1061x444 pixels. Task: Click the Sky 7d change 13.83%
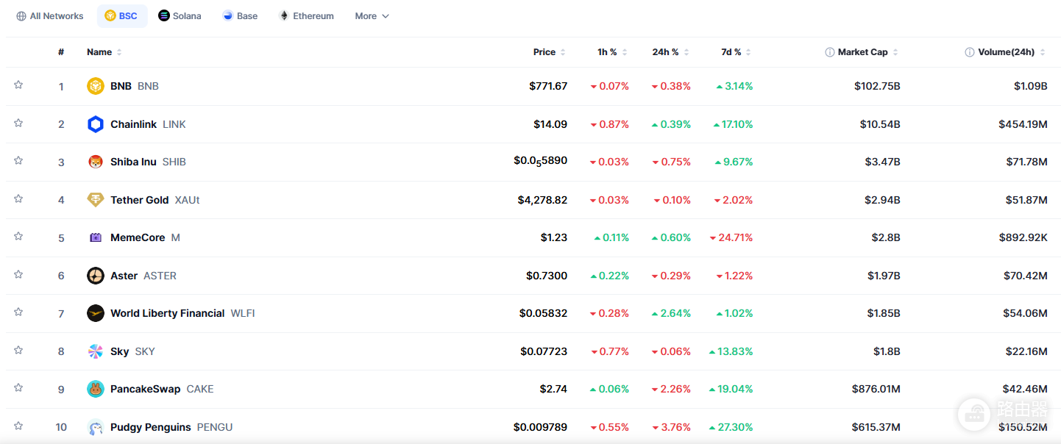pos(731,351)
